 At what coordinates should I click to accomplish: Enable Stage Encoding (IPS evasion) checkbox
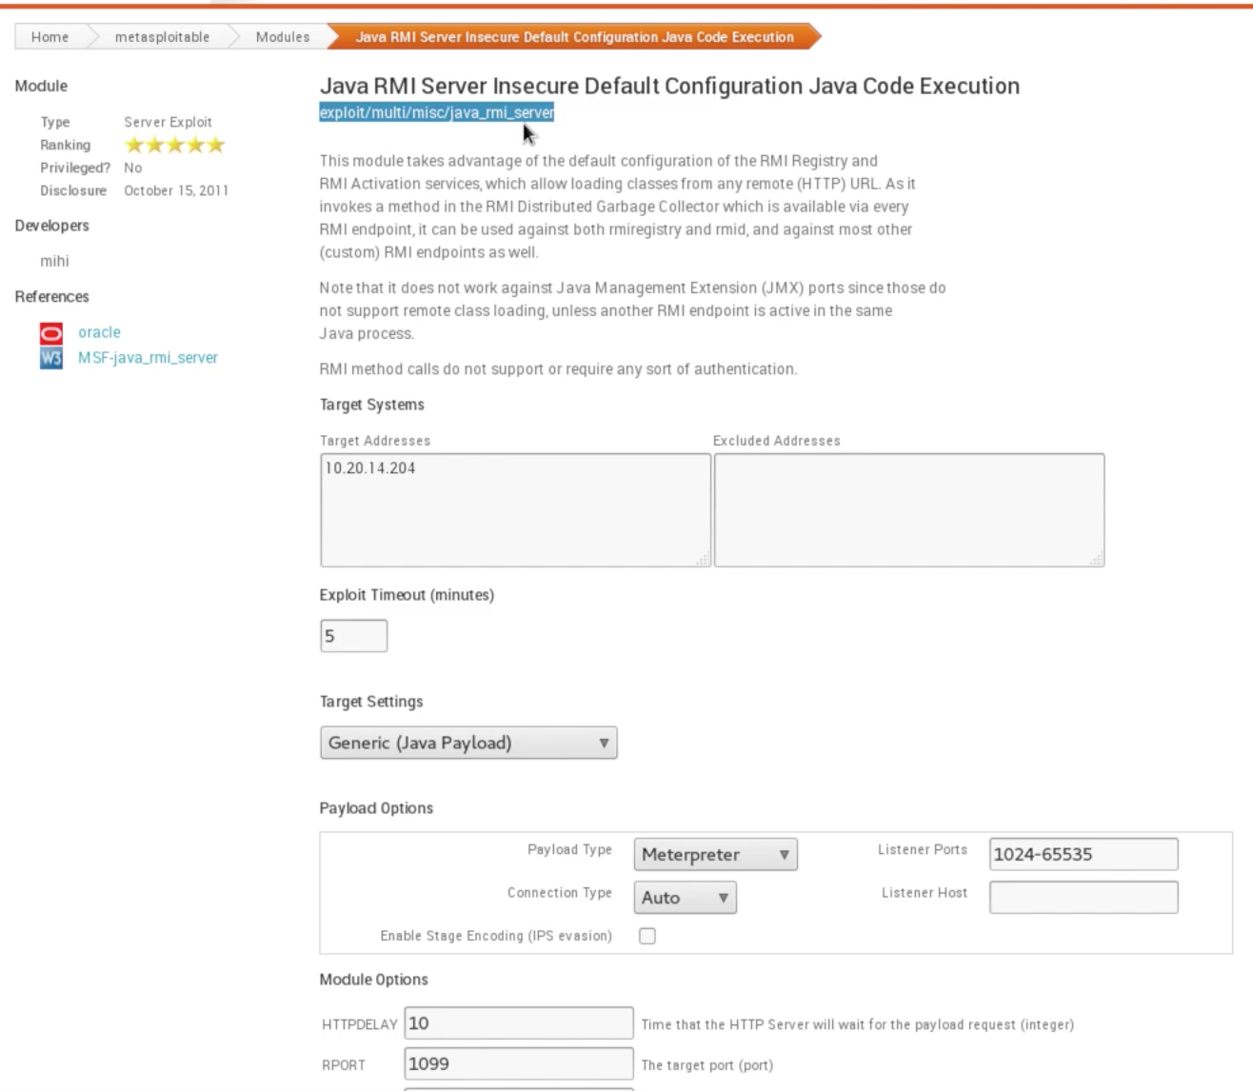click(647, 936)
